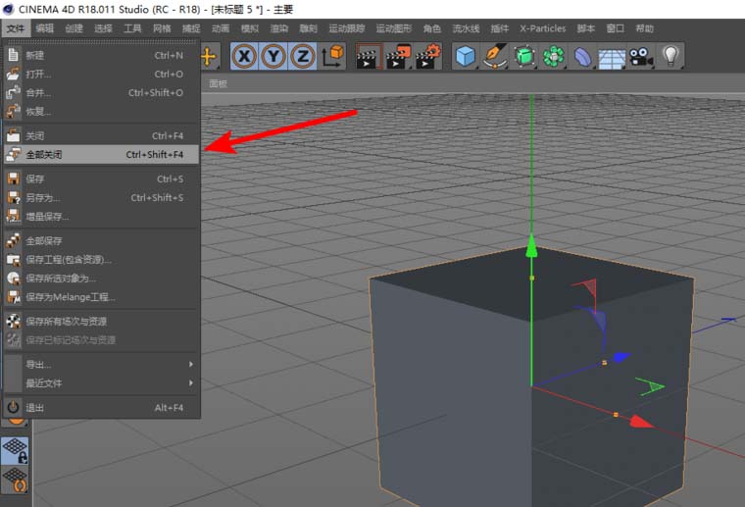Screen dimensions: 745x507
Task: Click the green array generator icon
Action: coord(554,56)
